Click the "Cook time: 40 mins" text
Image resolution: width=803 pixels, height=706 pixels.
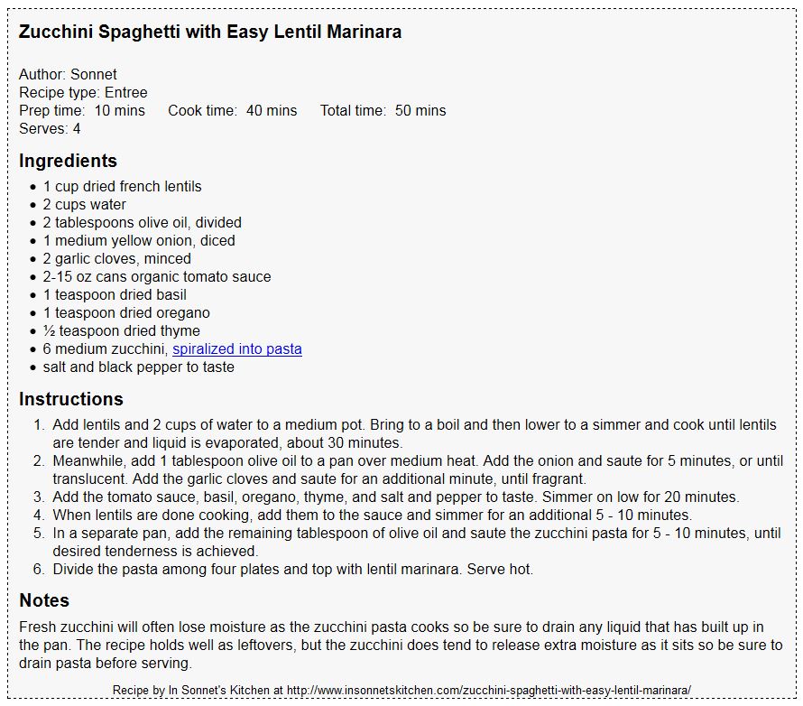(233, 111)
